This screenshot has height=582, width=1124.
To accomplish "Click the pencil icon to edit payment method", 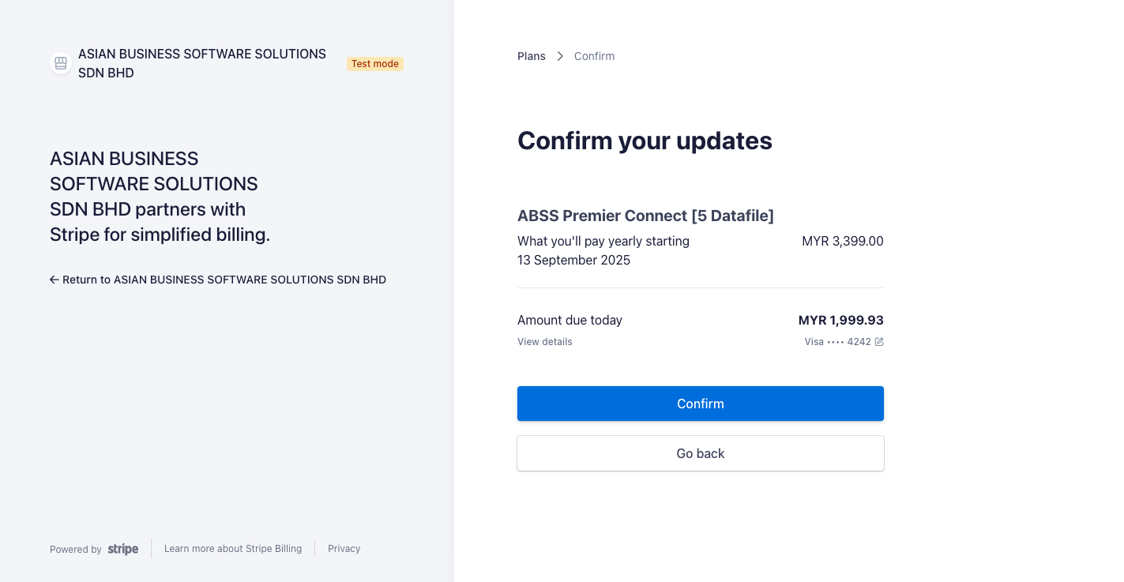I will (879, 342).
